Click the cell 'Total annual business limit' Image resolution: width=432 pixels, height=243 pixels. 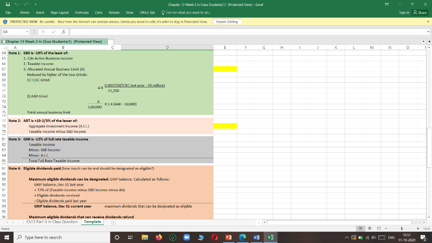click(x=49, y=112)
